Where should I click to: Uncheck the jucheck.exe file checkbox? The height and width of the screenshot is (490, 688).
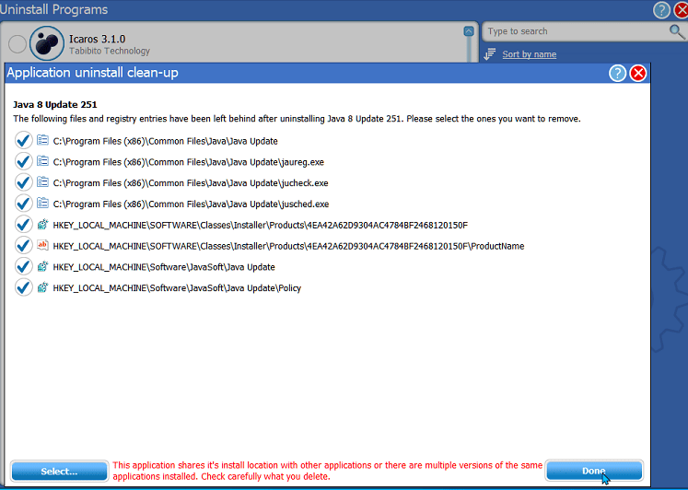coord(23,182)
